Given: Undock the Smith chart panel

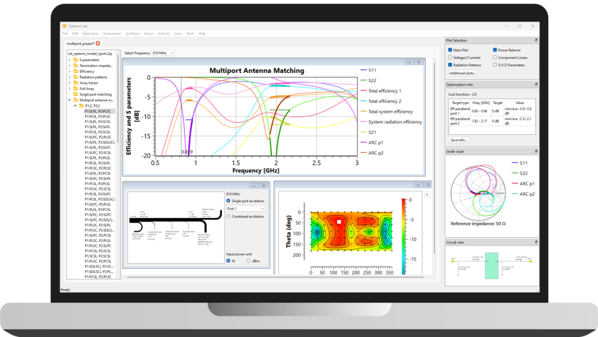Looking at the screenshot, I should pyautogui.click(x=536, y=151).
